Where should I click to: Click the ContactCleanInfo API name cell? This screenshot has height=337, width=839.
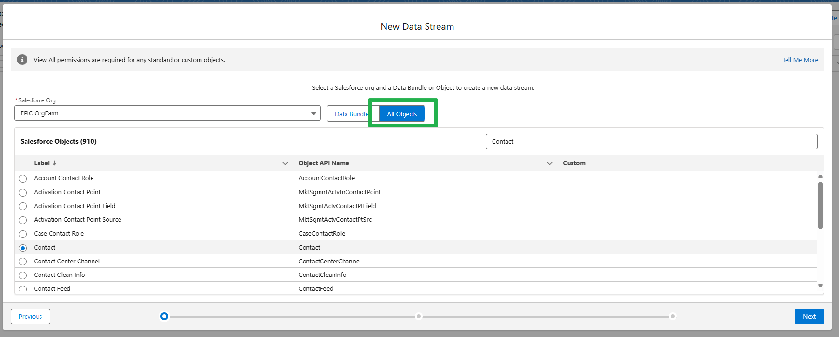(322, 275)
